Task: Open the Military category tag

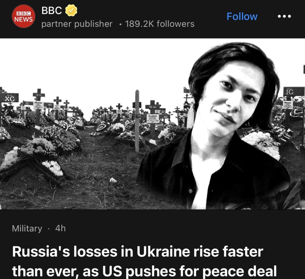Action: (x=27, y=229)
